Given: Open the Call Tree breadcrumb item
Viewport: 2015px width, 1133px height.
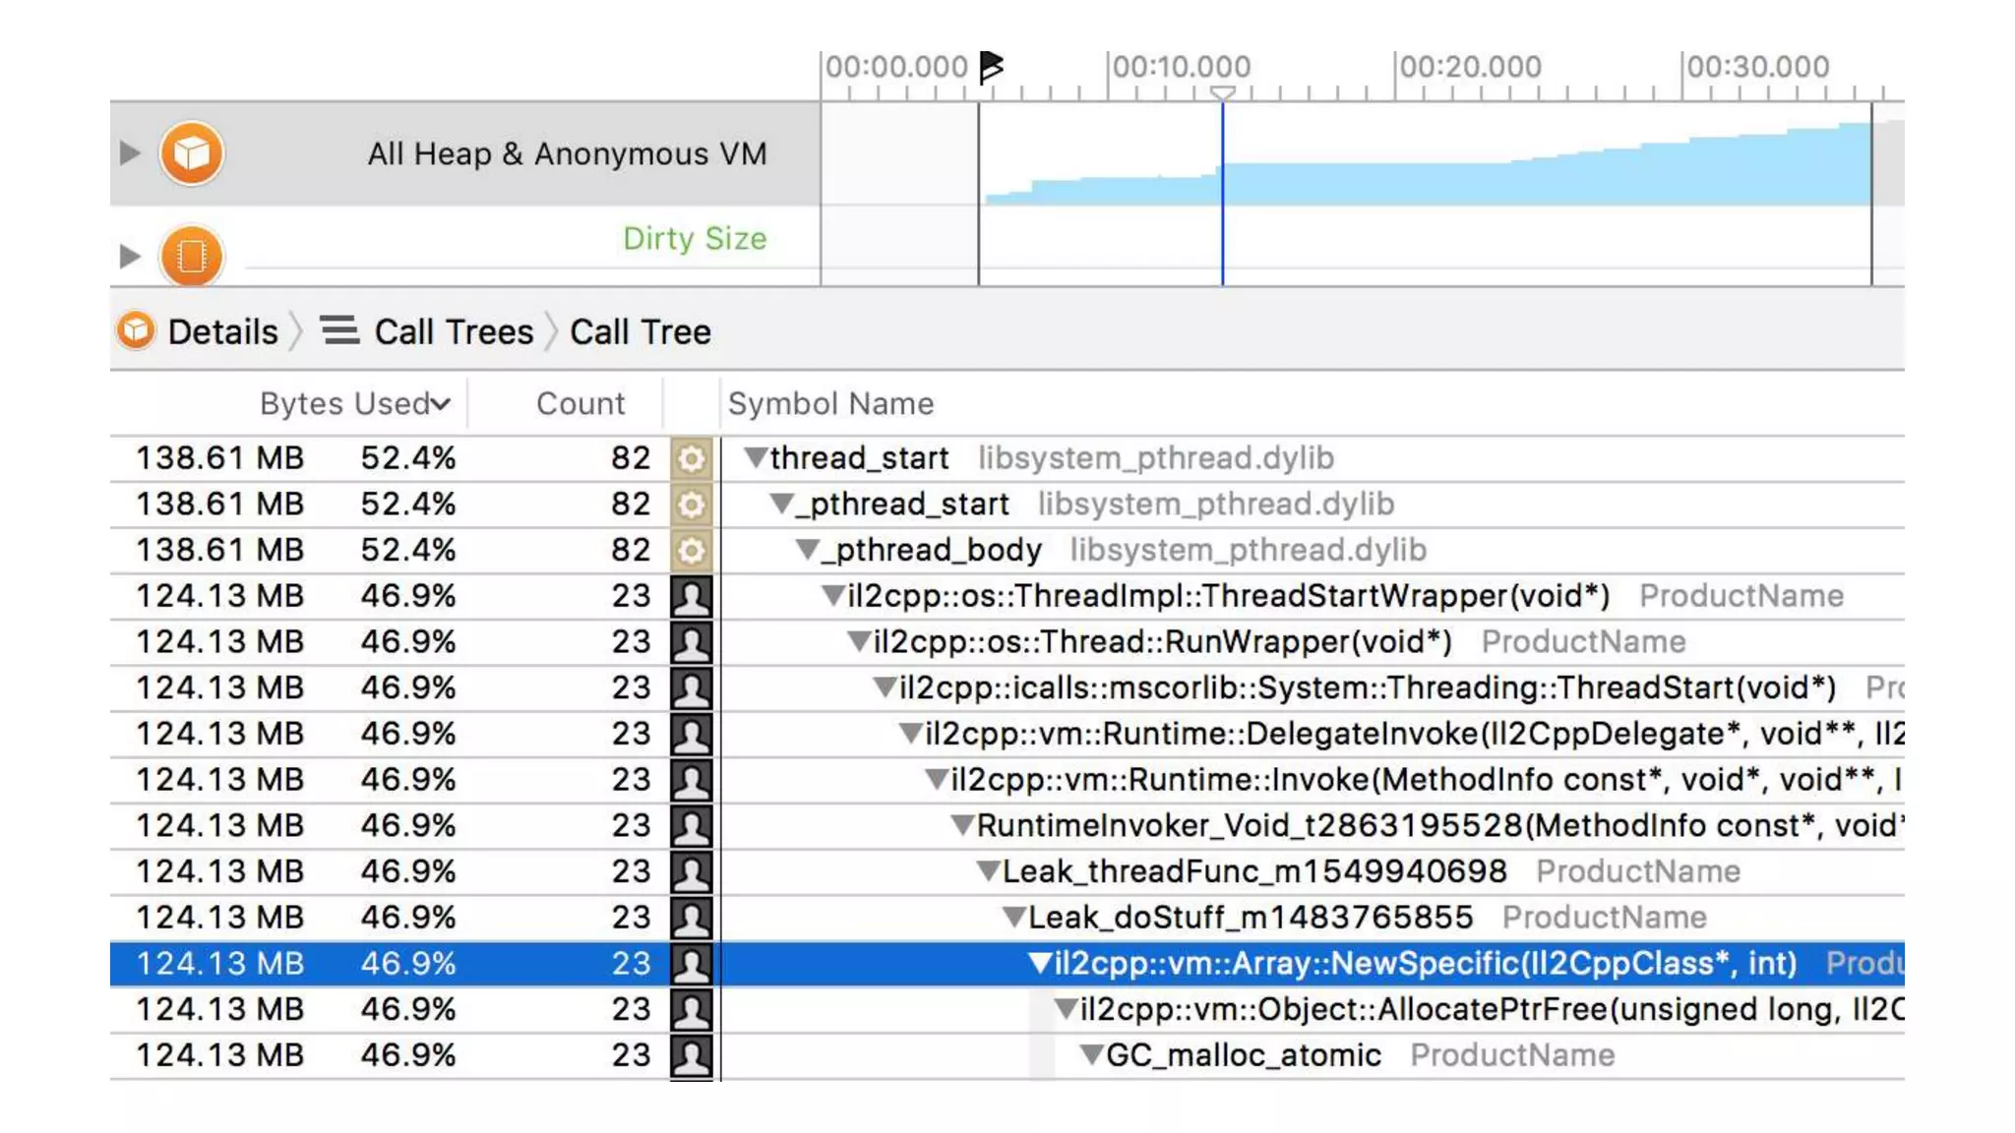Looking at the screenshot, I should [640, 332].
